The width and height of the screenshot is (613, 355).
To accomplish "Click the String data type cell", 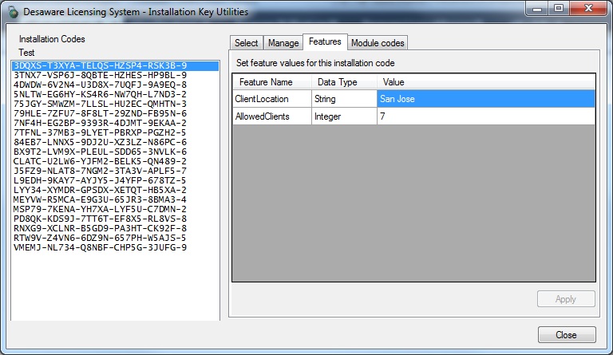I will tap(345, 99).
